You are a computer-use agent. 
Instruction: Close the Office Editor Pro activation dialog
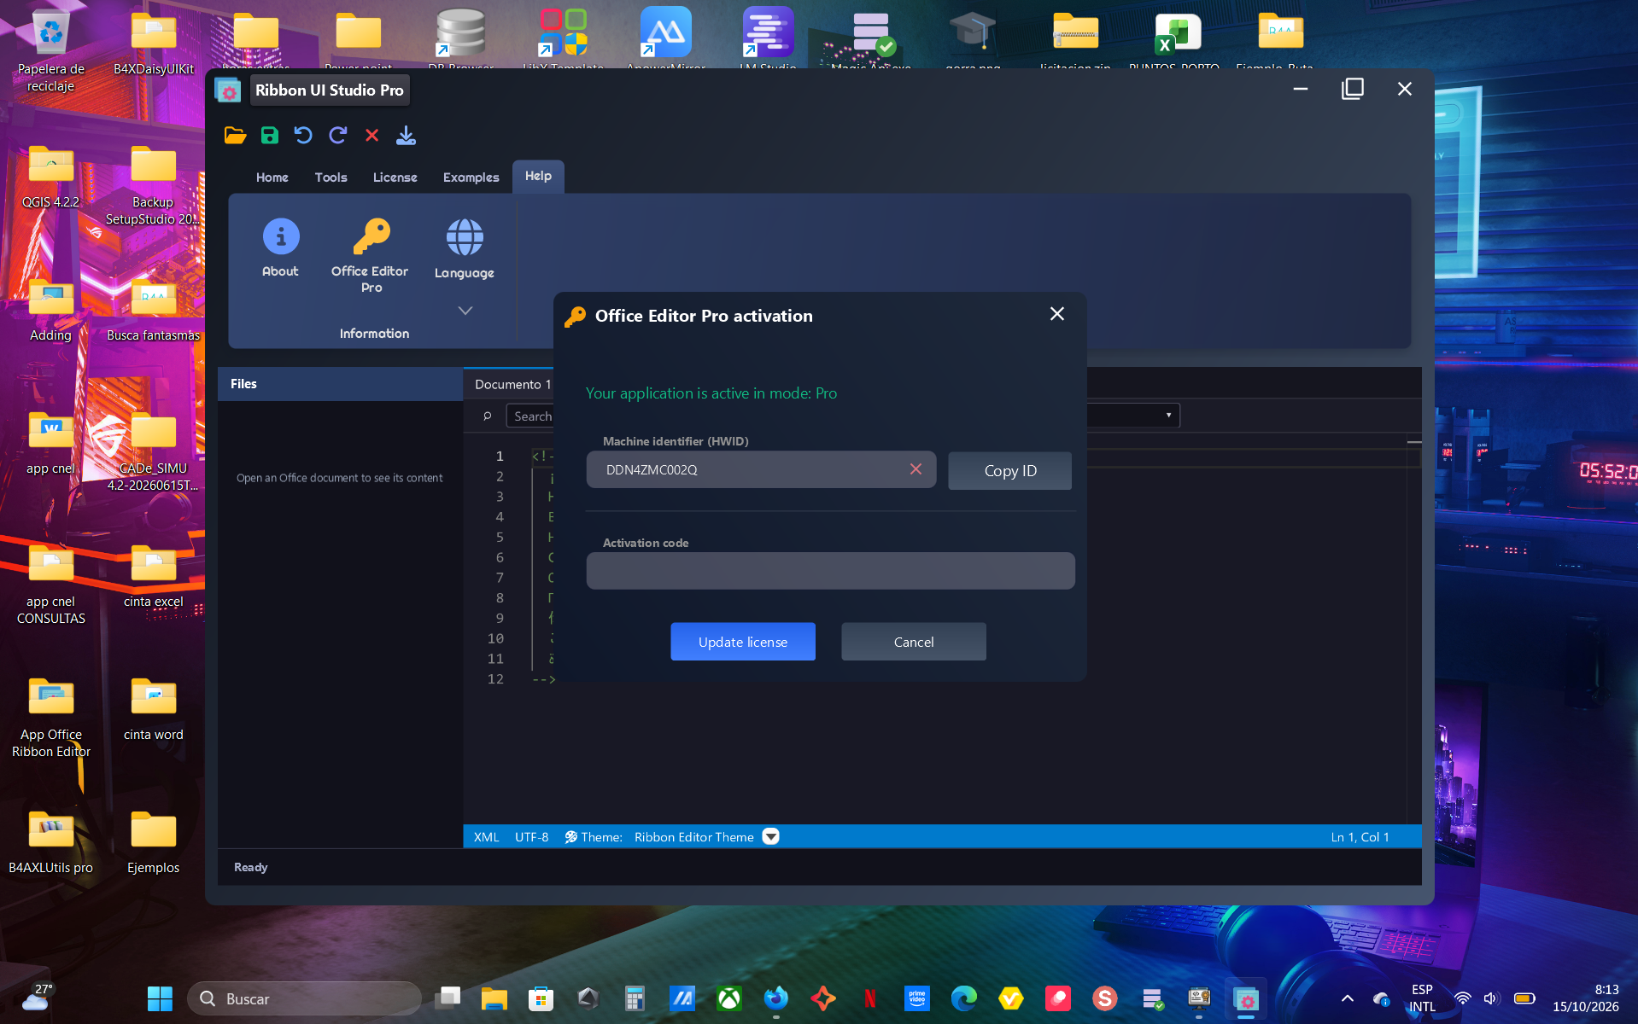[1057, 314]
